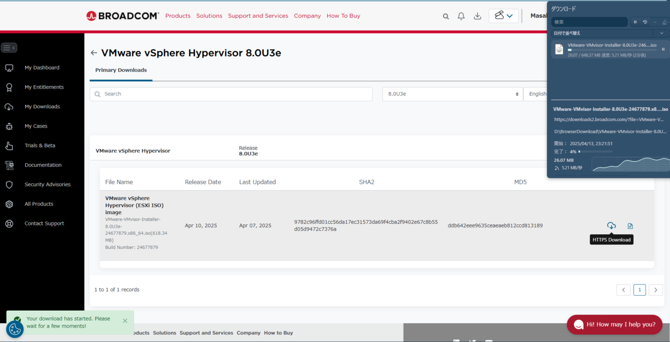Click 'VMware vSphere Hypervisor (ESXi ISO) image' title

tap(135, 205)
